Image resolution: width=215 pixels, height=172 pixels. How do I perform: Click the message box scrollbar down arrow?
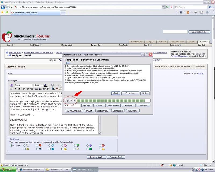100,133
